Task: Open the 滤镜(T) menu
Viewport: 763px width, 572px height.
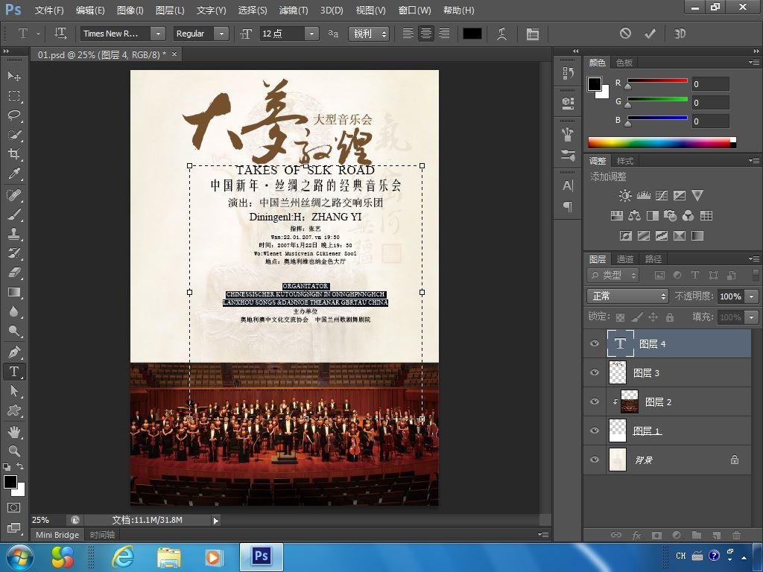Action: 294,10
